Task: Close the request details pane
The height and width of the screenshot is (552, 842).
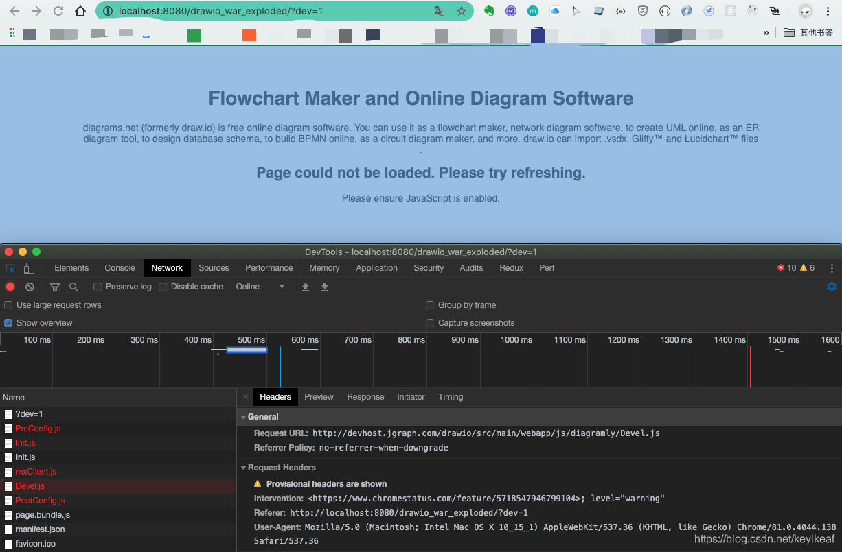Action: click(246, 397)
